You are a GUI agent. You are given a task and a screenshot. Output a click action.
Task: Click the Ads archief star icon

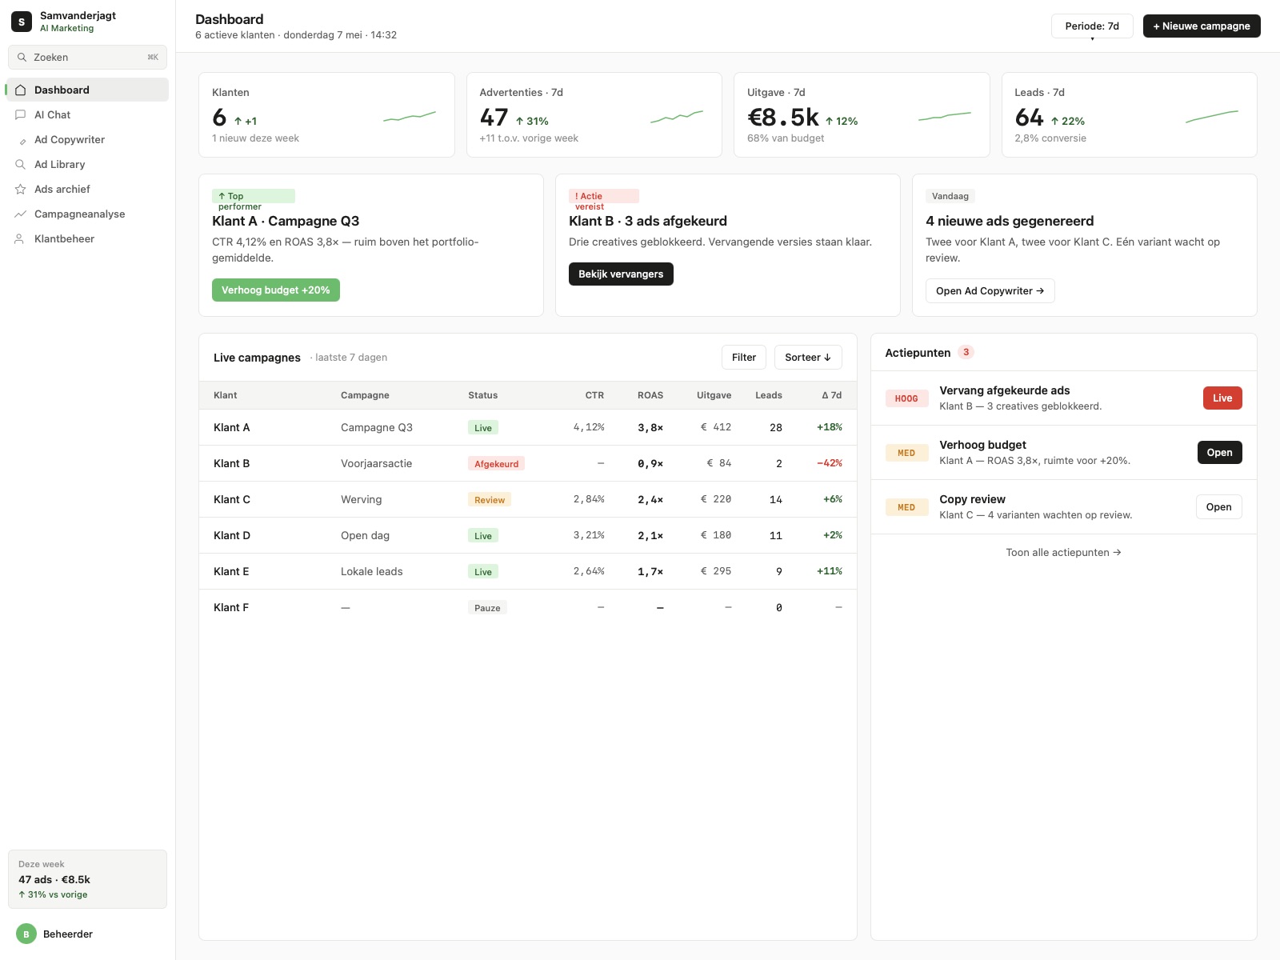tap(21, 190)
